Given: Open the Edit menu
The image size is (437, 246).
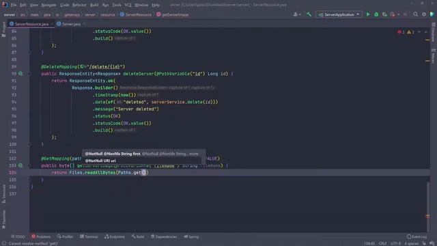Looking at the screenshot, I should pyautogui.click(x=23, y=5).
